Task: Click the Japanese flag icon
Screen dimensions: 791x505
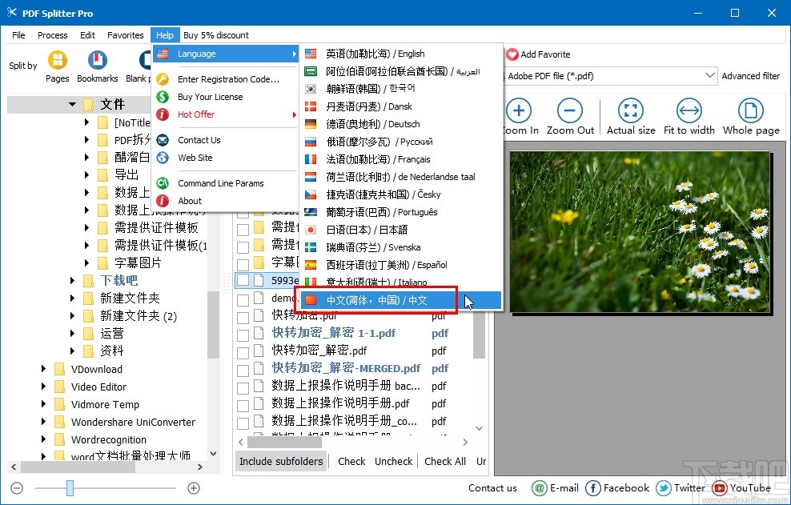Action: (x=311, y=230)
